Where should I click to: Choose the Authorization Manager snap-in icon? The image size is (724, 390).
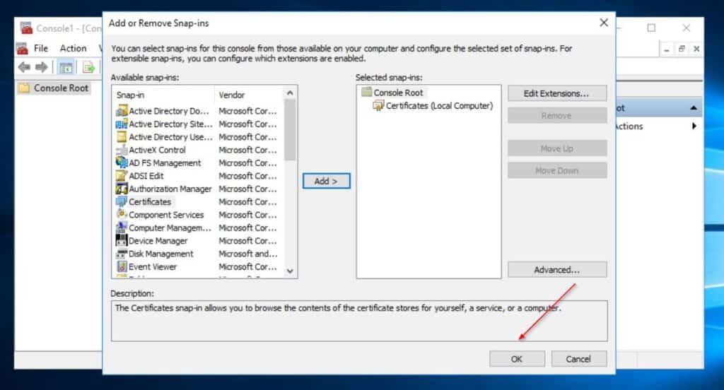tap(122, 189)
